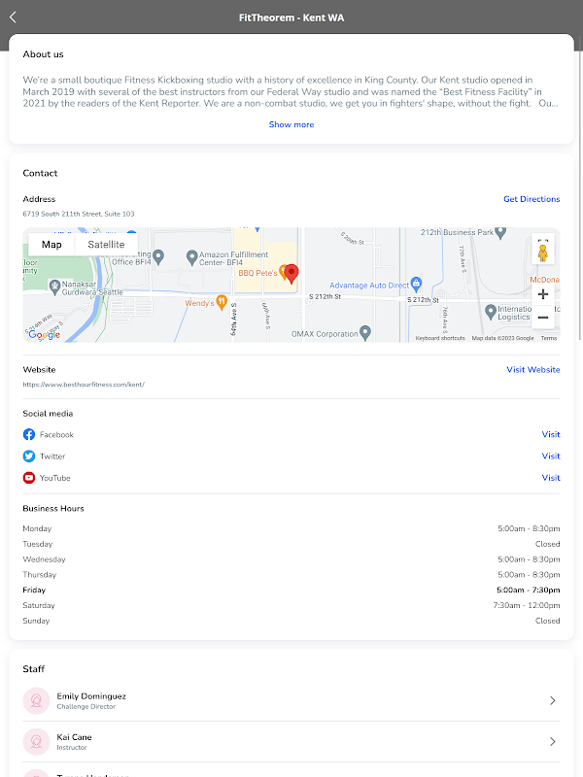The height and width of the screenshot is (777, 583).
Task: Open map Terms link
Action: pyautogui.click(x=549, y=338)
